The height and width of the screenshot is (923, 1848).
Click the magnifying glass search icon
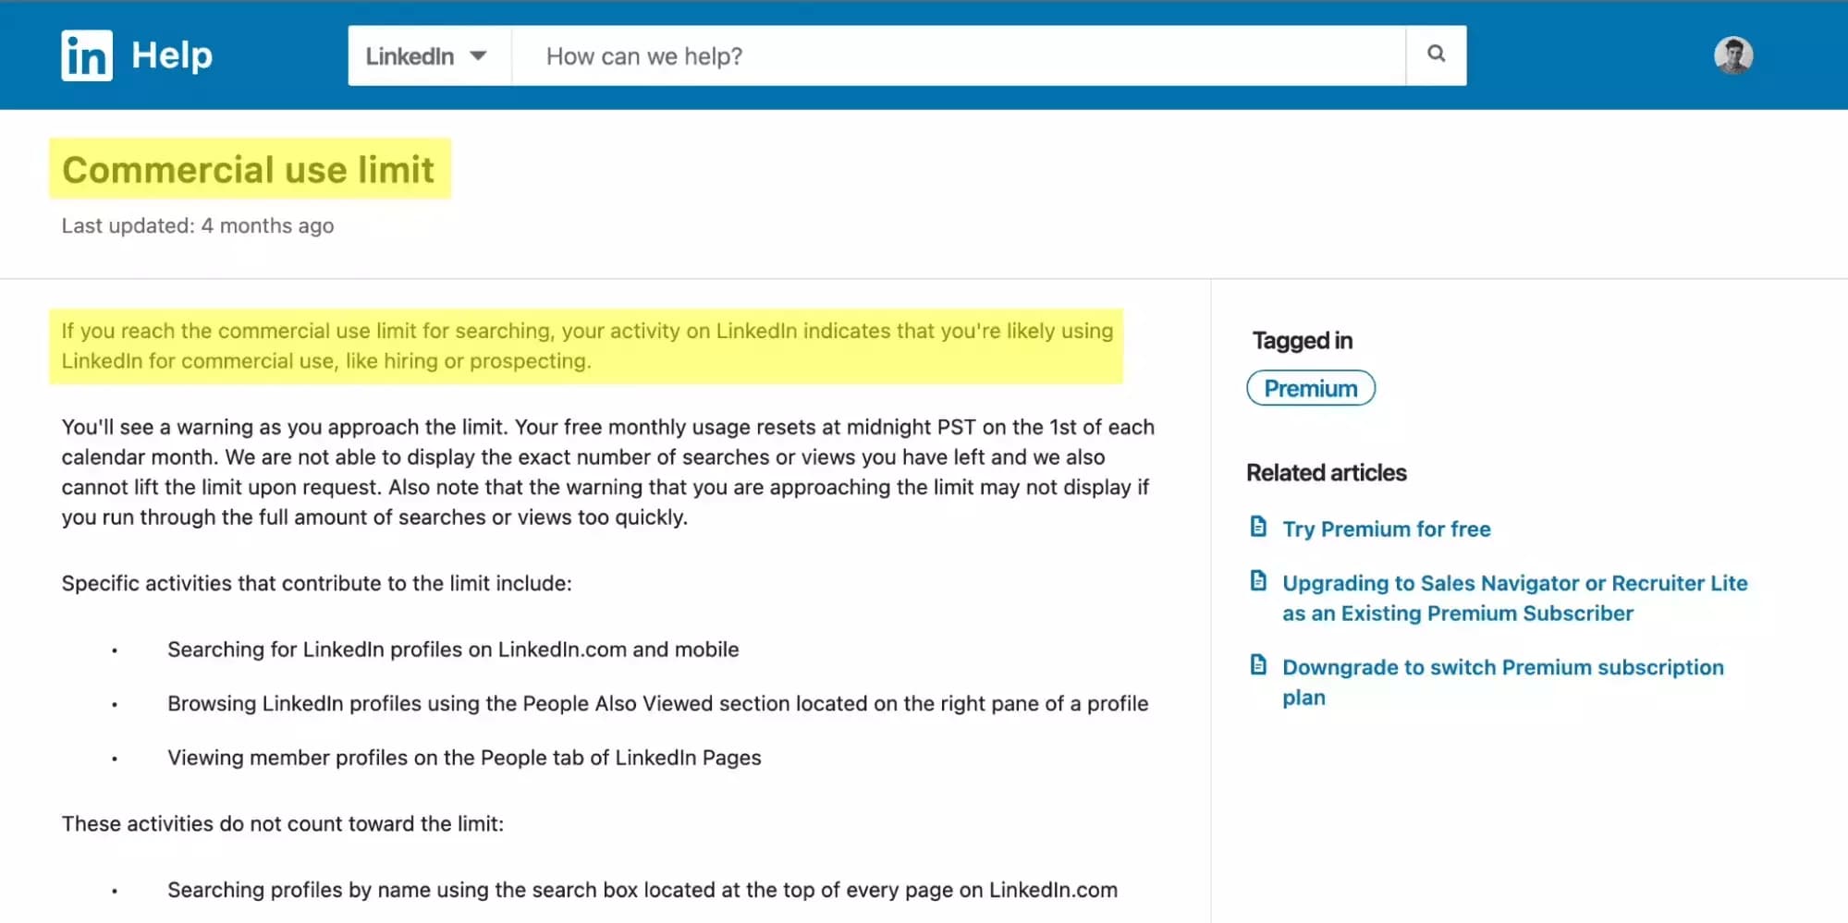[1435, 55]
